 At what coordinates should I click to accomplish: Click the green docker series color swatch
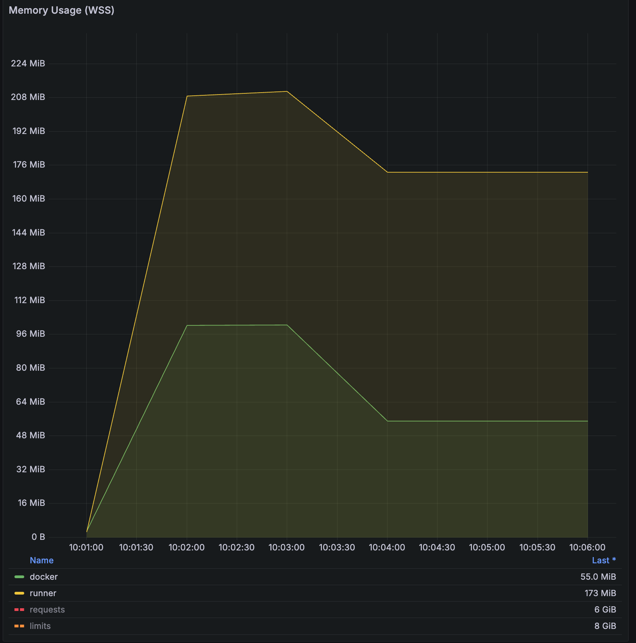19,577
